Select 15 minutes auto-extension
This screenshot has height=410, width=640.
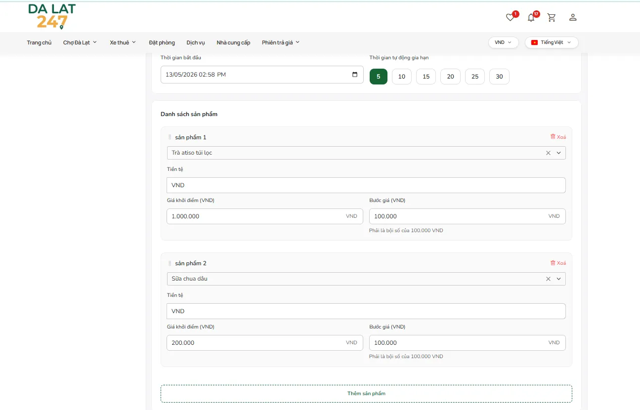tap(426, 77)
